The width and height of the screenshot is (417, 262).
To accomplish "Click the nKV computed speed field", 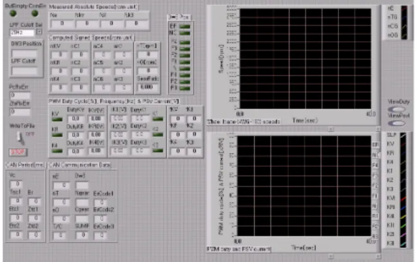I will [60, 55].
